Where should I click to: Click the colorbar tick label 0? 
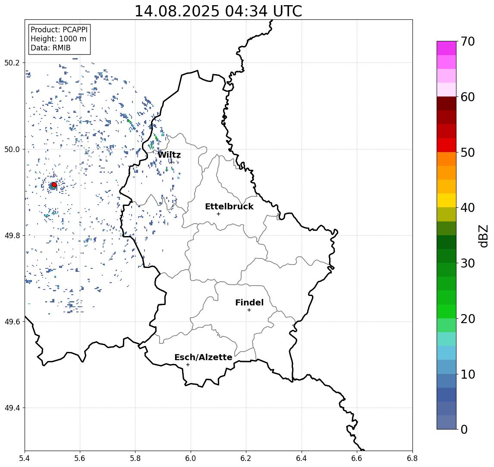pos(464,429)
